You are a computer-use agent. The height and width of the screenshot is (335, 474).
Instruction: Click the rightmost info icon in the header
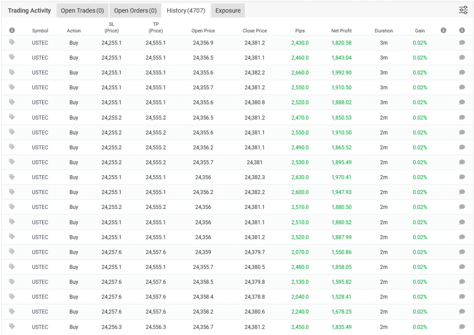click(462, 30)
